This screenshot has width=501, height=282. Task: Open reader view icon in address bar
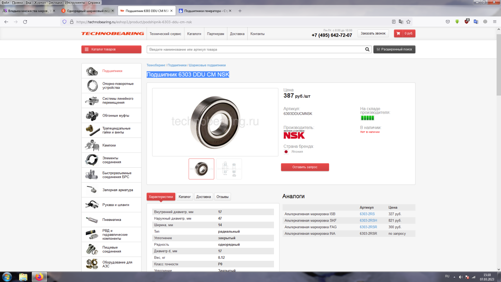pos(394,22)
